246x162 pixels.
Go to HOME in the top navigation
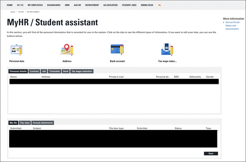click(10, 5)
